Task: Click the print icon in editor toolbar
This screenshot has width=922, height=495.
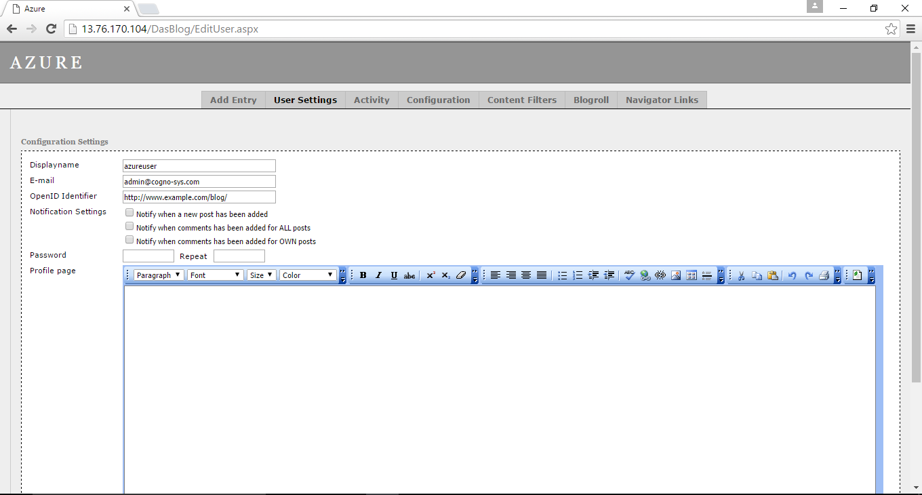Action: click(824, 275)
